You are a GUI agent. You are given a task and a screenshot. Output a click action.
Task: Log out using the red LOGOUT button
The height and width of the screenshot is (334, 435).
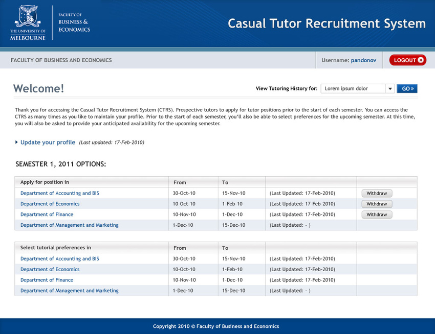pos(408,60)
